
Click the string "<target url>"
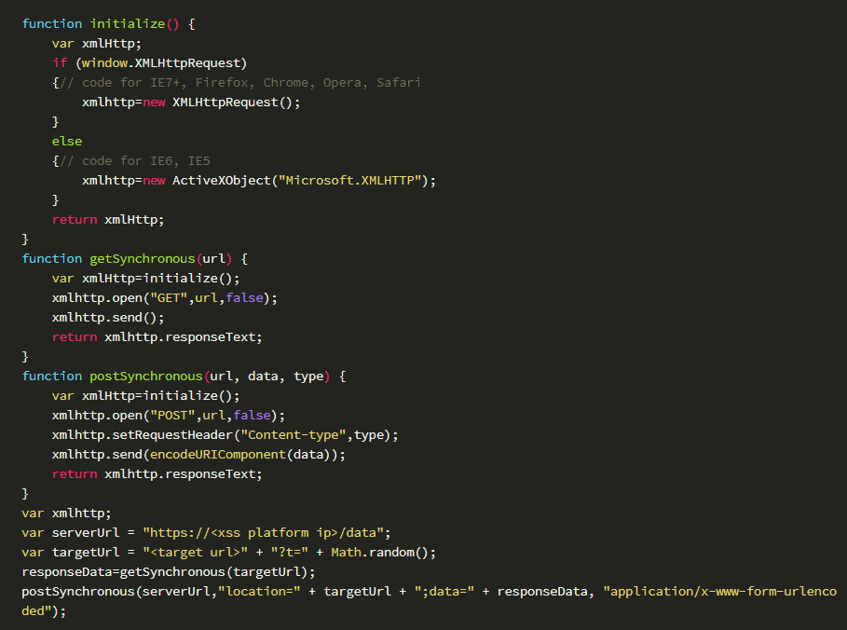tap(195, 553)
